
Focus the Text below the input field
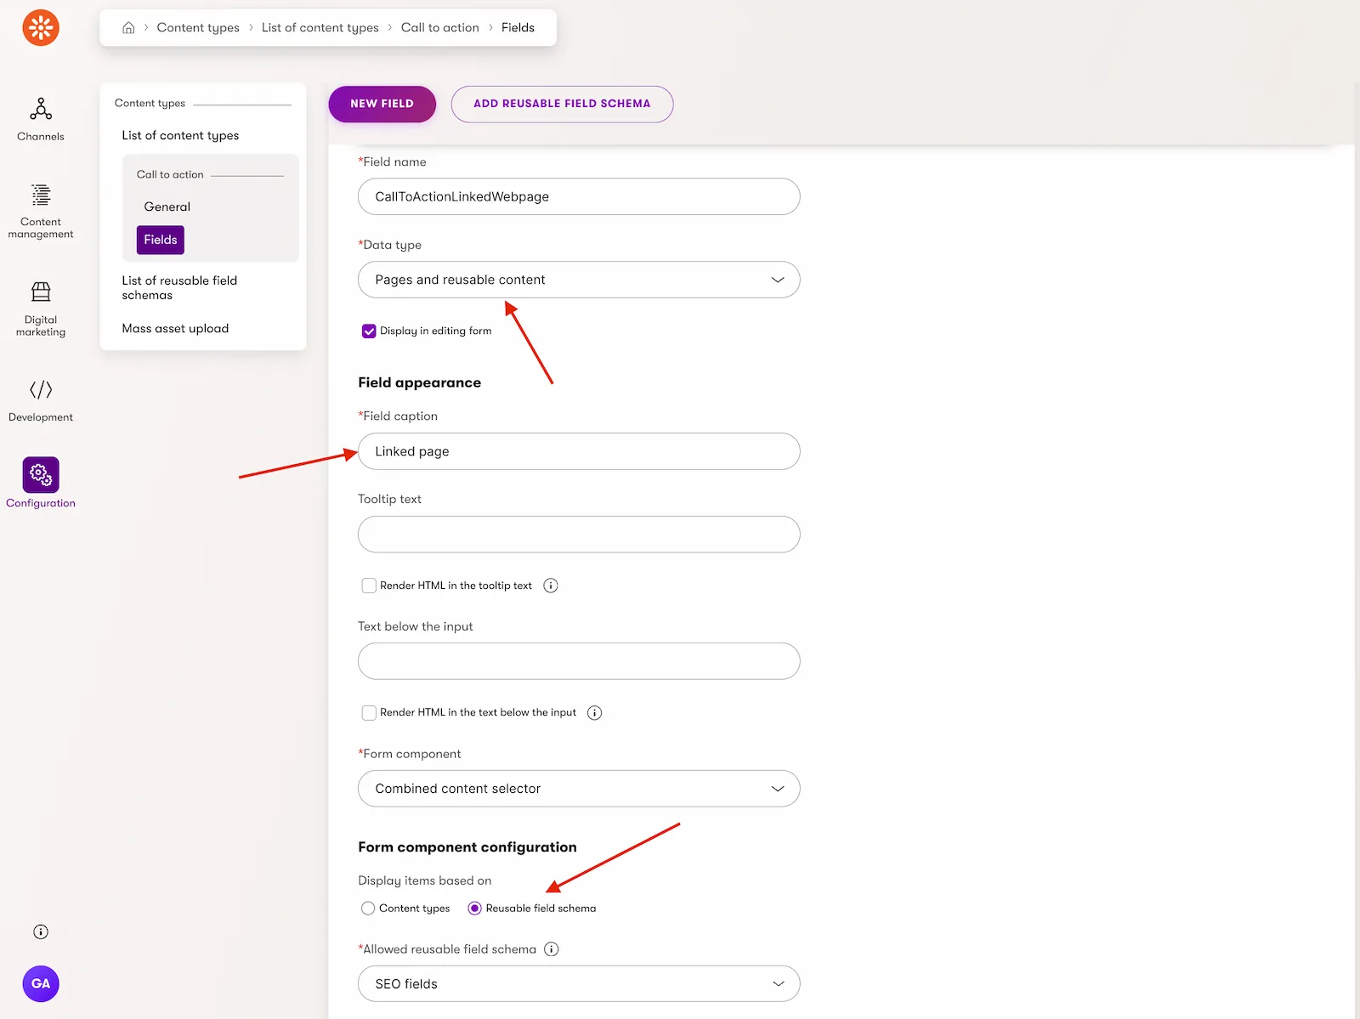(x=579, y=661)
